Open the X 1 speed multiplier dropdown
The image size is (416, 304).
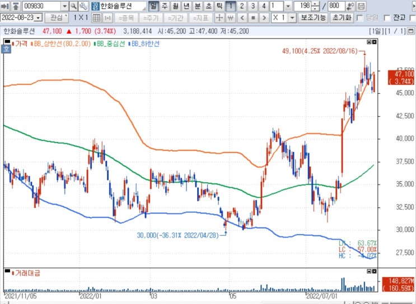(292, 18)
